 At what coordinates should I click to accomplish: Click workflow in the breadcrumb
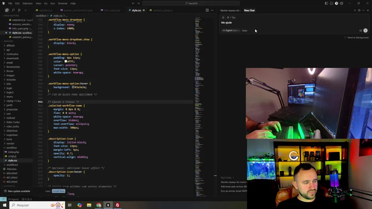[x=41, y=16]
